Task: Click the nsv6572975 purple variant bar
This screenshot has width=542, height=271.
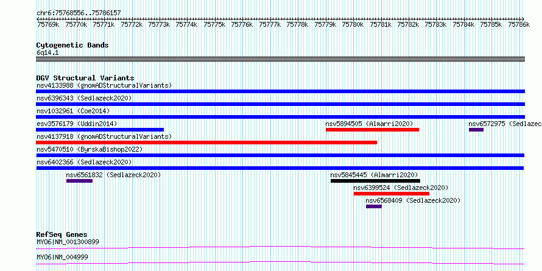Action: point(476,130)
